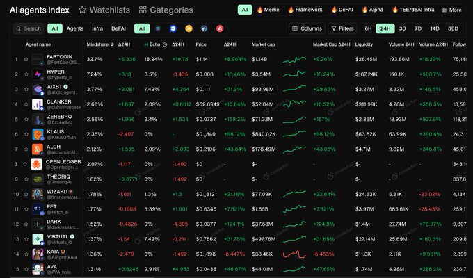Open the Filters menu
Image resolution: width=473 pixels, height=278 pixels.
pos(342,28)
